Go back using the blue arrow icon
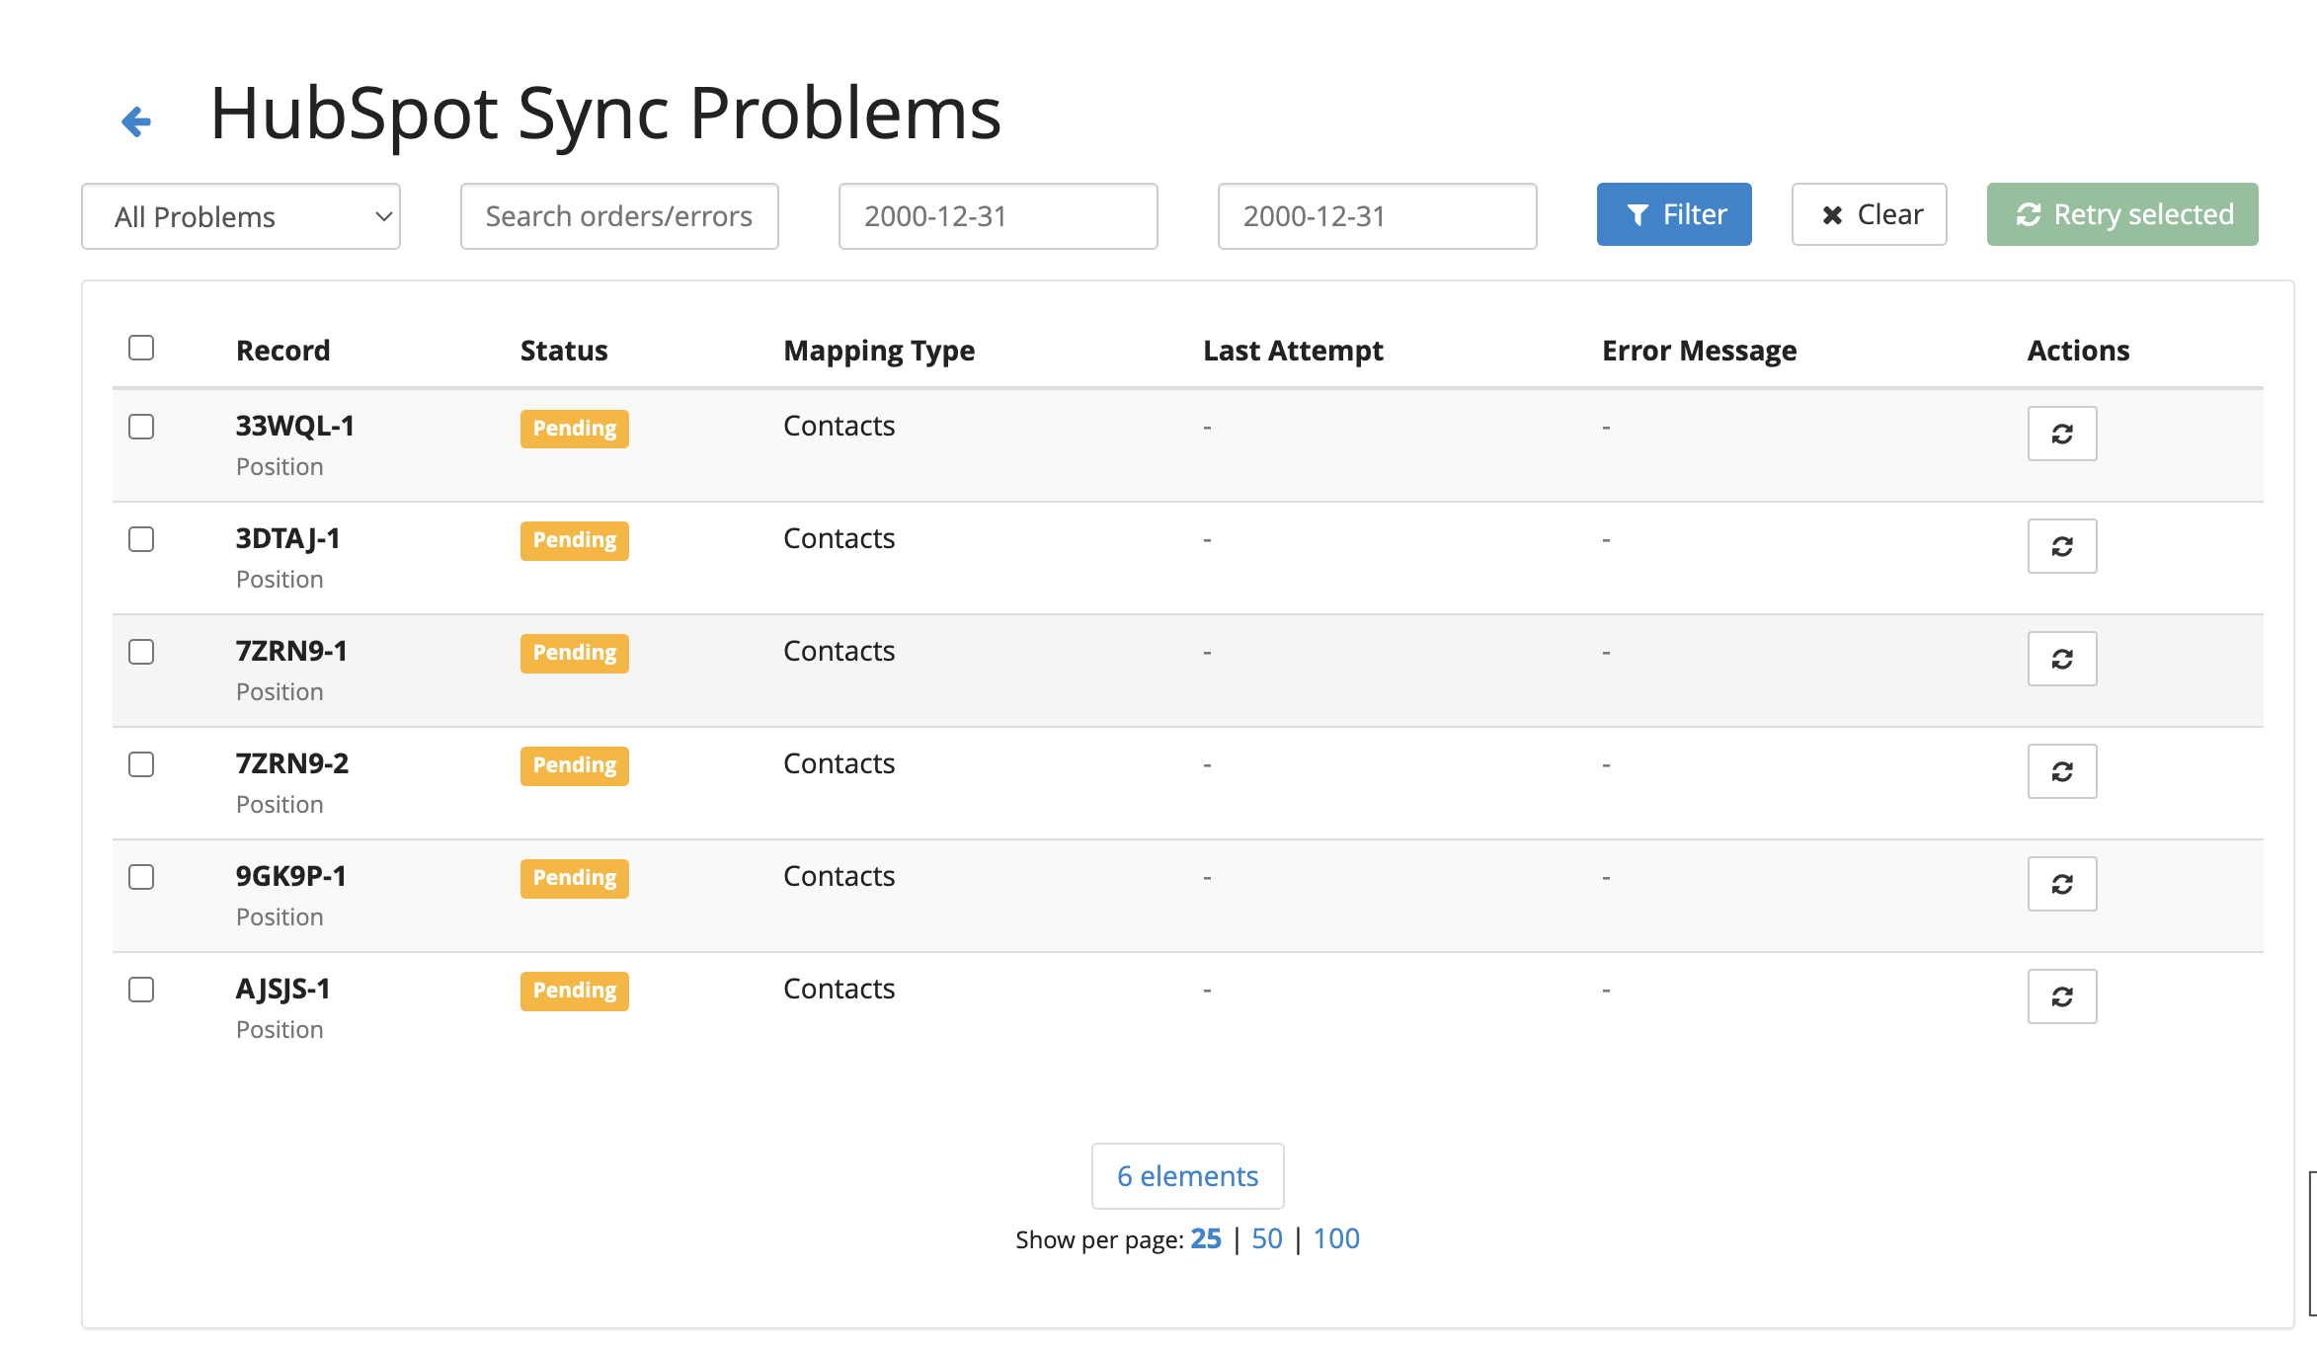Image resolution: width=2317 pixels, height=1351 pixels. [136, 121]
